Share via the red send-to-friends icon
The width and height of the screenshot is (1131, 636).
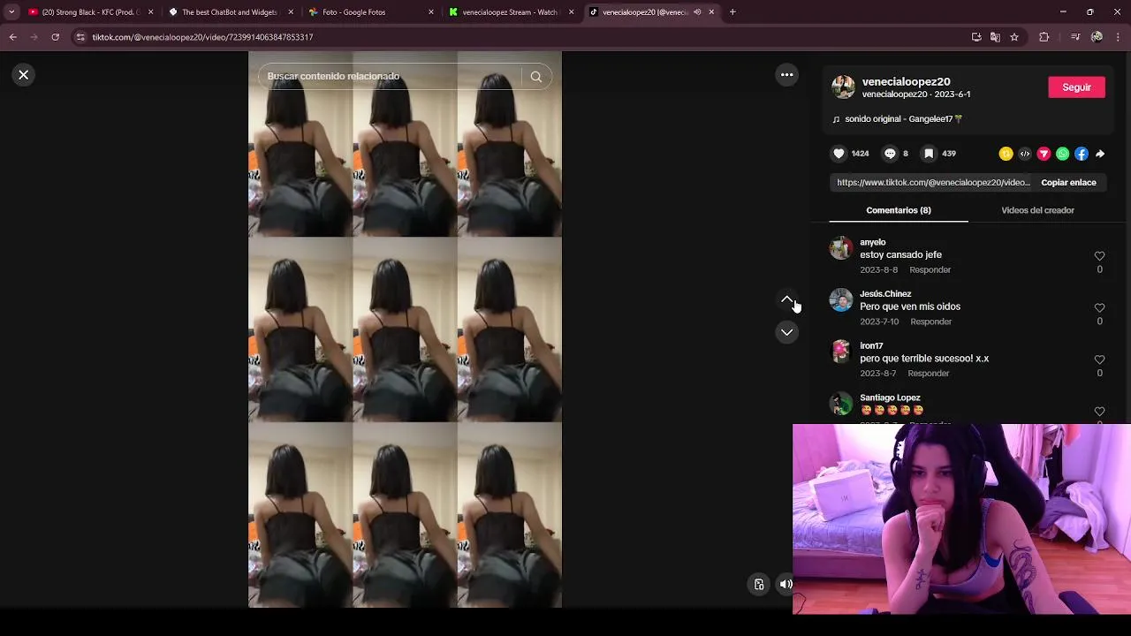(1044, 154)
